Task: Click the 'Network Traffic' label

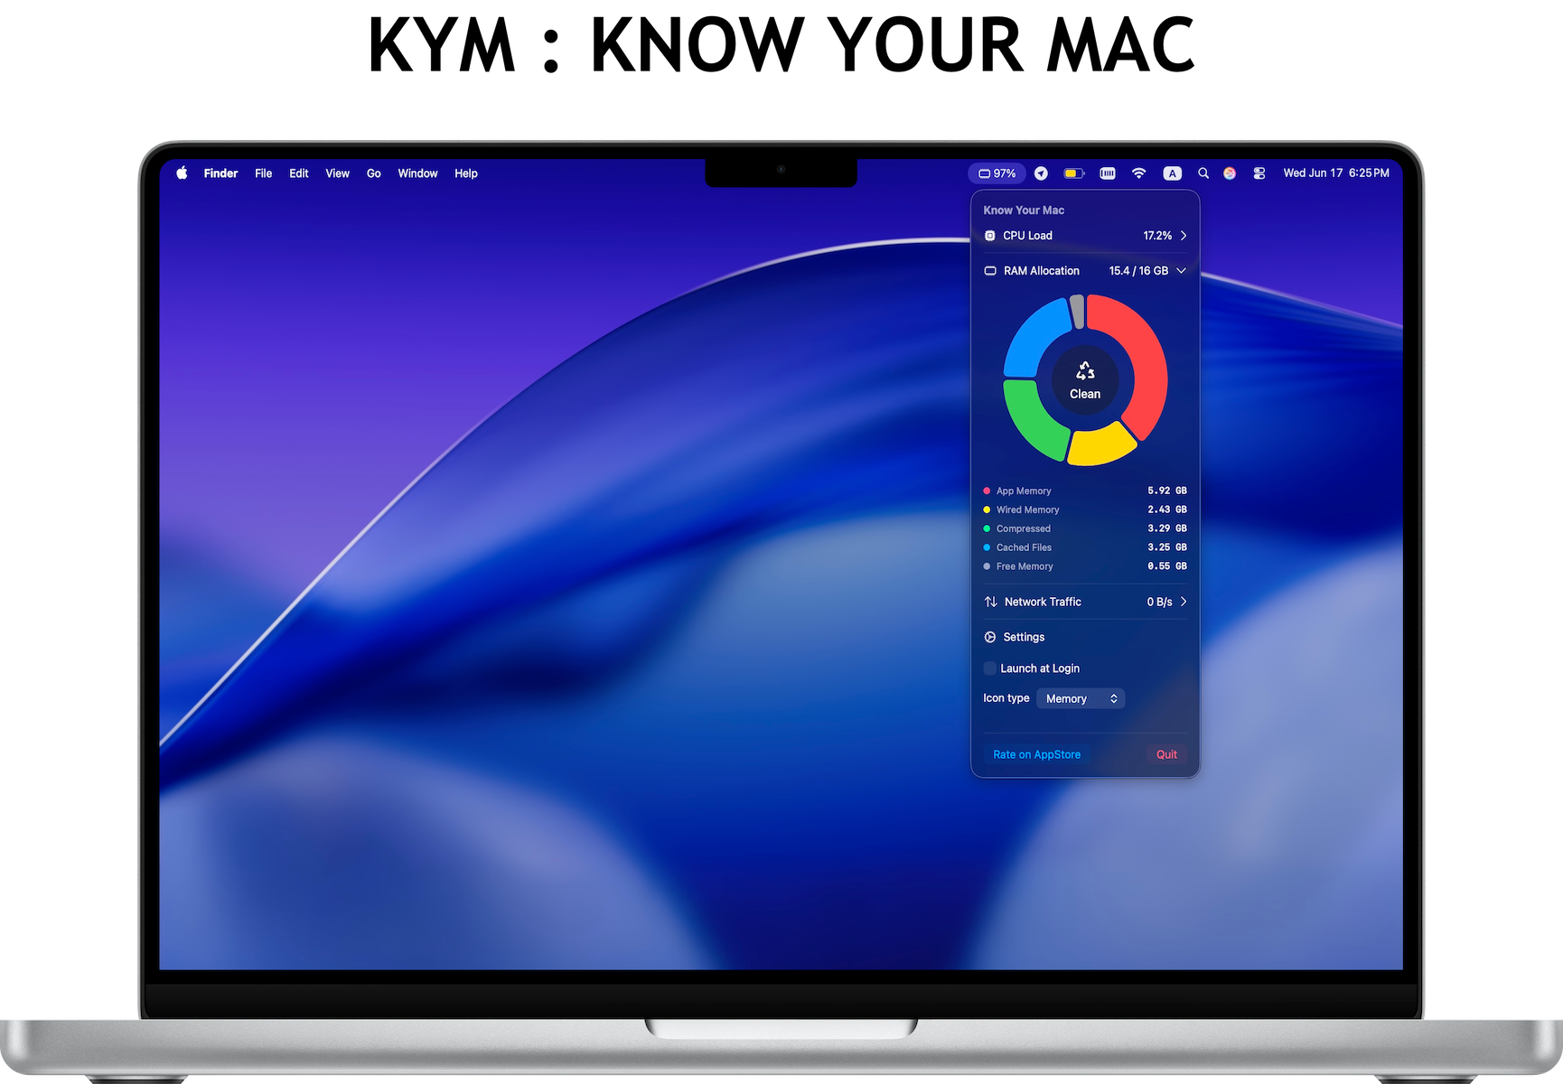Action: pos(1043,602)
